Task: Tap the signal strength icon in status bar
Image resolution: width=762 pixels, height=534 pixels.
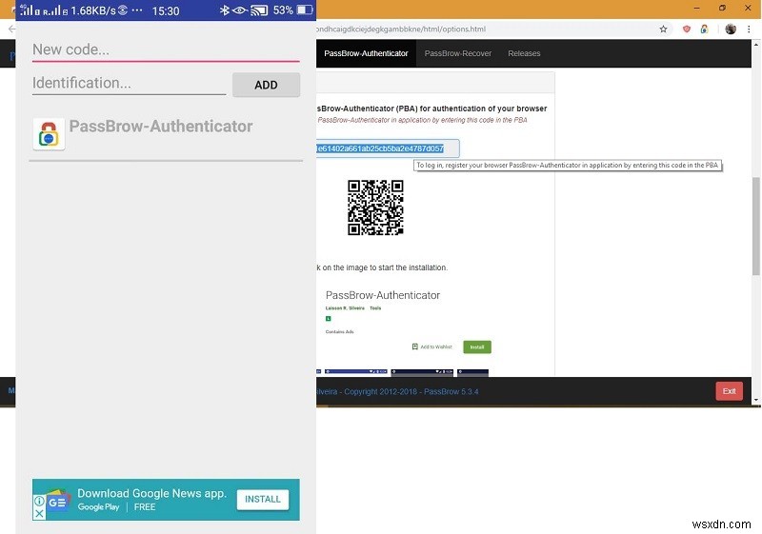Action: [28, 10]
